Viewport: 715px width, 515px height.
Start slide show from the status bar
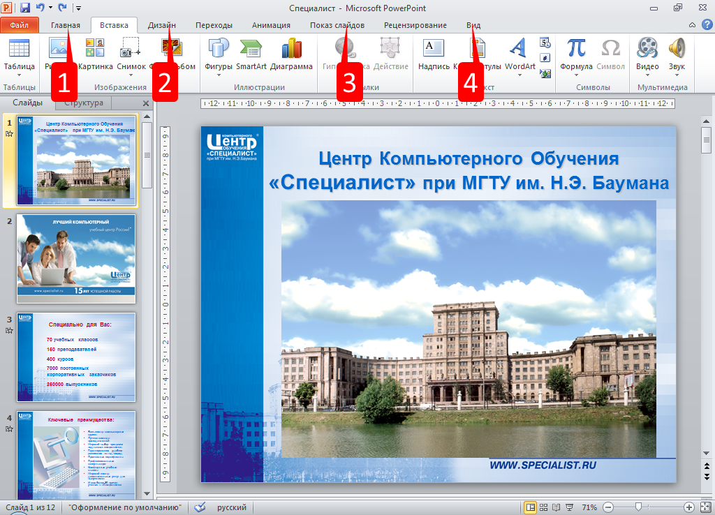click(569, 507)
